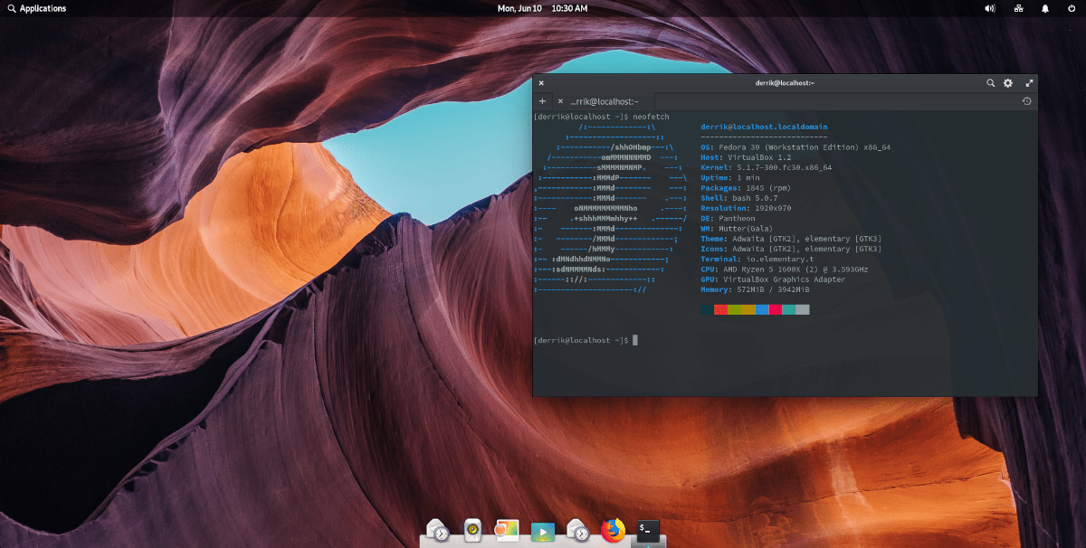The width and height of the screenshot is (1086, 548).
Task: Open the mail-clock dock icon beside Firefox
Action: 577,531
